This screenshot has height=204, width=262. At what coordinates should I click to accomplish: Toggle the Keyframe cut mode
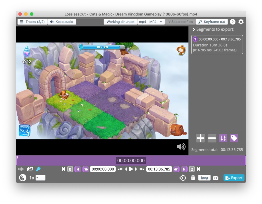pyautogui.click(x=212, y=22)
